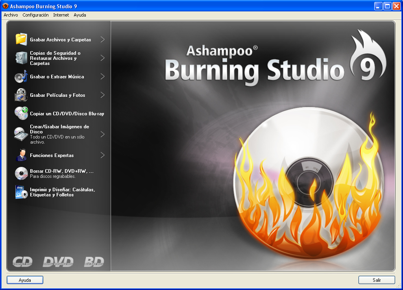The image size is (403, 290).
Task: Click the safe icon for Copias de Seguridad
Action: (x=21, y=58)
